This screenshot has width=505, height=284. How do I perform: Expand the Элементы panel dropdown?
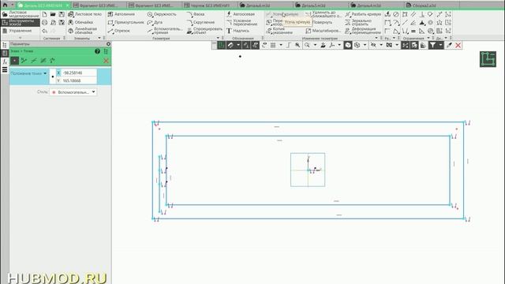(99, 38)
